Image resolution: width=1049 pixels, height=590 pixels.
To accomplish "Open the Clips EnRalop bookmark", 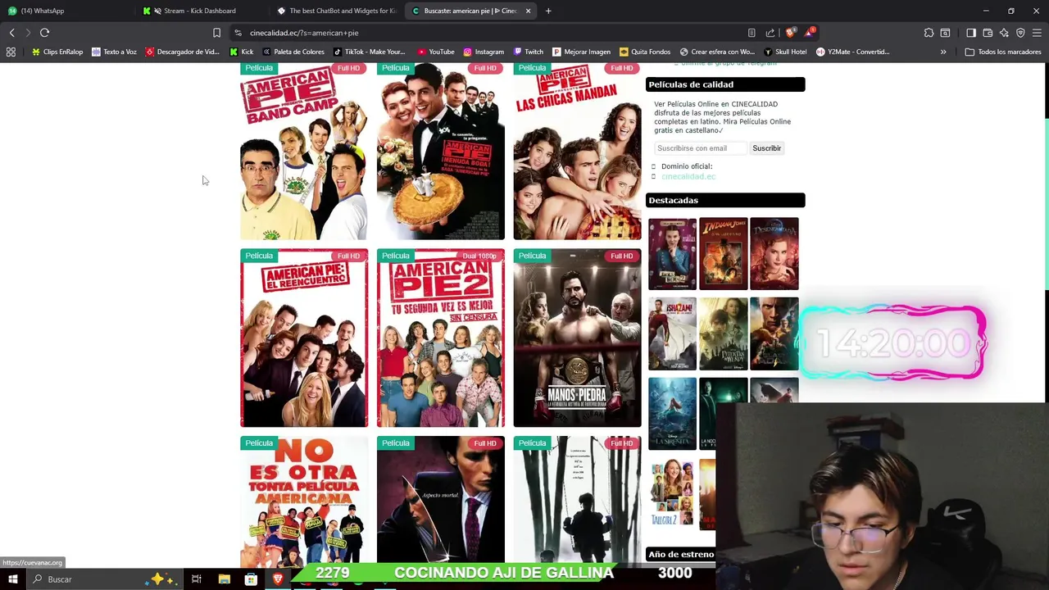I will [57, 52].
